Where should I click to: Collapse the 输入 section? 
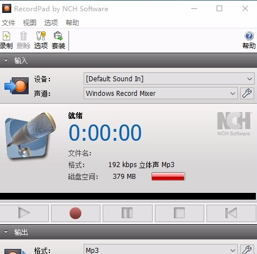pos(6,61)
